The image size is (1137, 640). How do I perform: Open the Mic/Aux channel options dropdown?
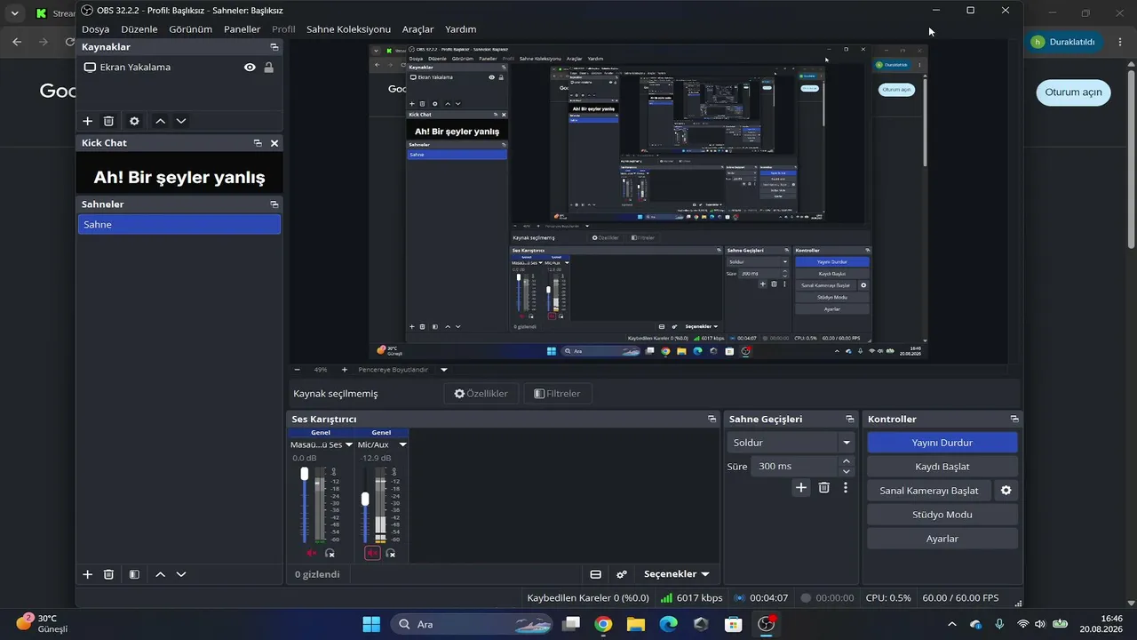(402, 444)
